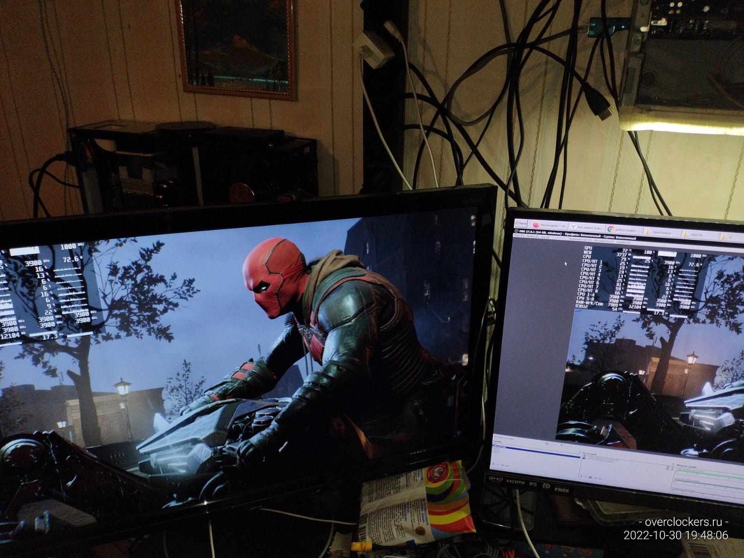Viewport: 744px width, 558px height.
Task: Open source properties with the gear icon
Action: (x=591, y=478)
